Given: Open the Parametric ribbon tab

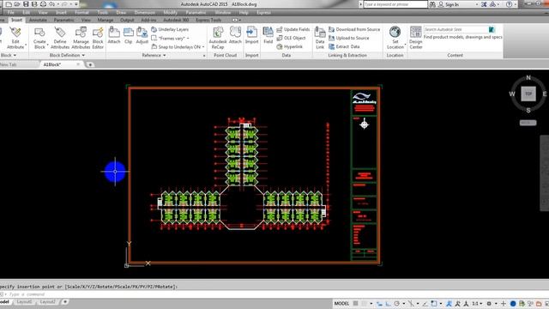Looking at the screenshot, I should click(x=63, y=20).
